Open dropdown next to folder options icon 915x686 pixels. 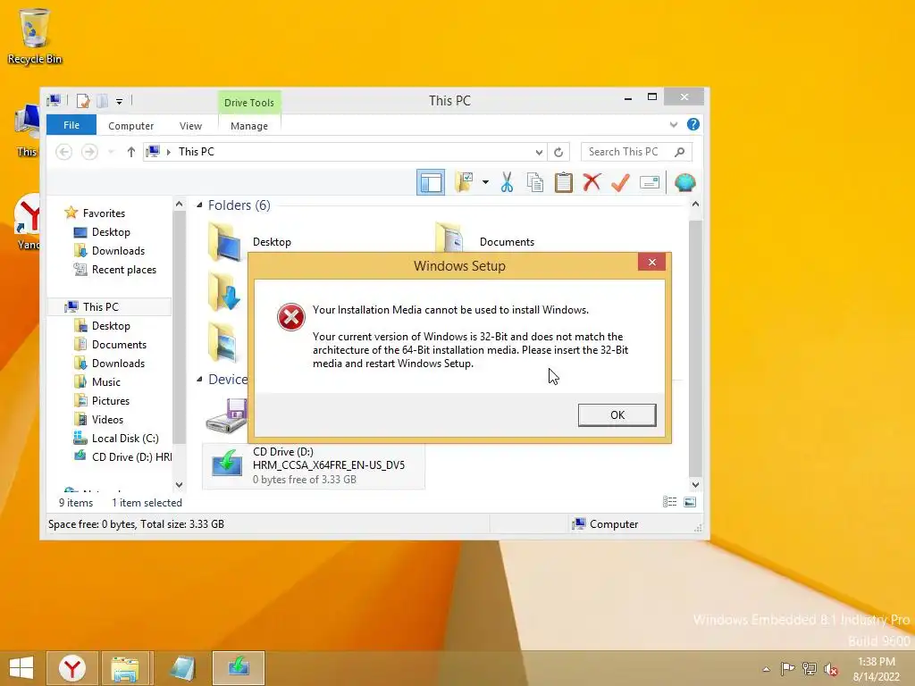tap(485, 182)
